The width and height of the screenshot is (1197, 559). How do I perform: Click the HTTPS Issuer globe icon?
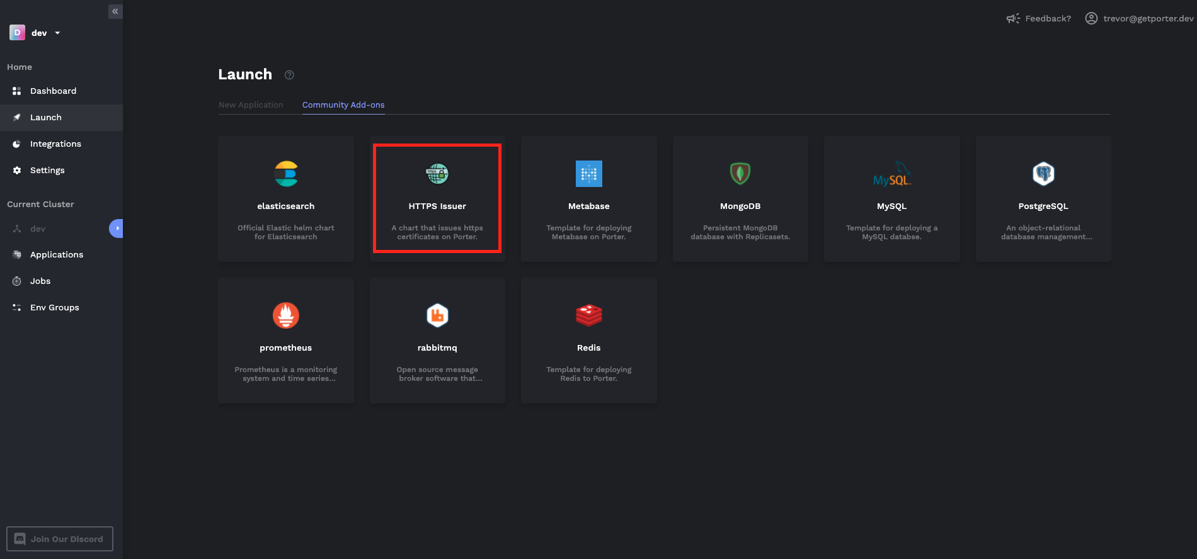click(x=437, y=174)
